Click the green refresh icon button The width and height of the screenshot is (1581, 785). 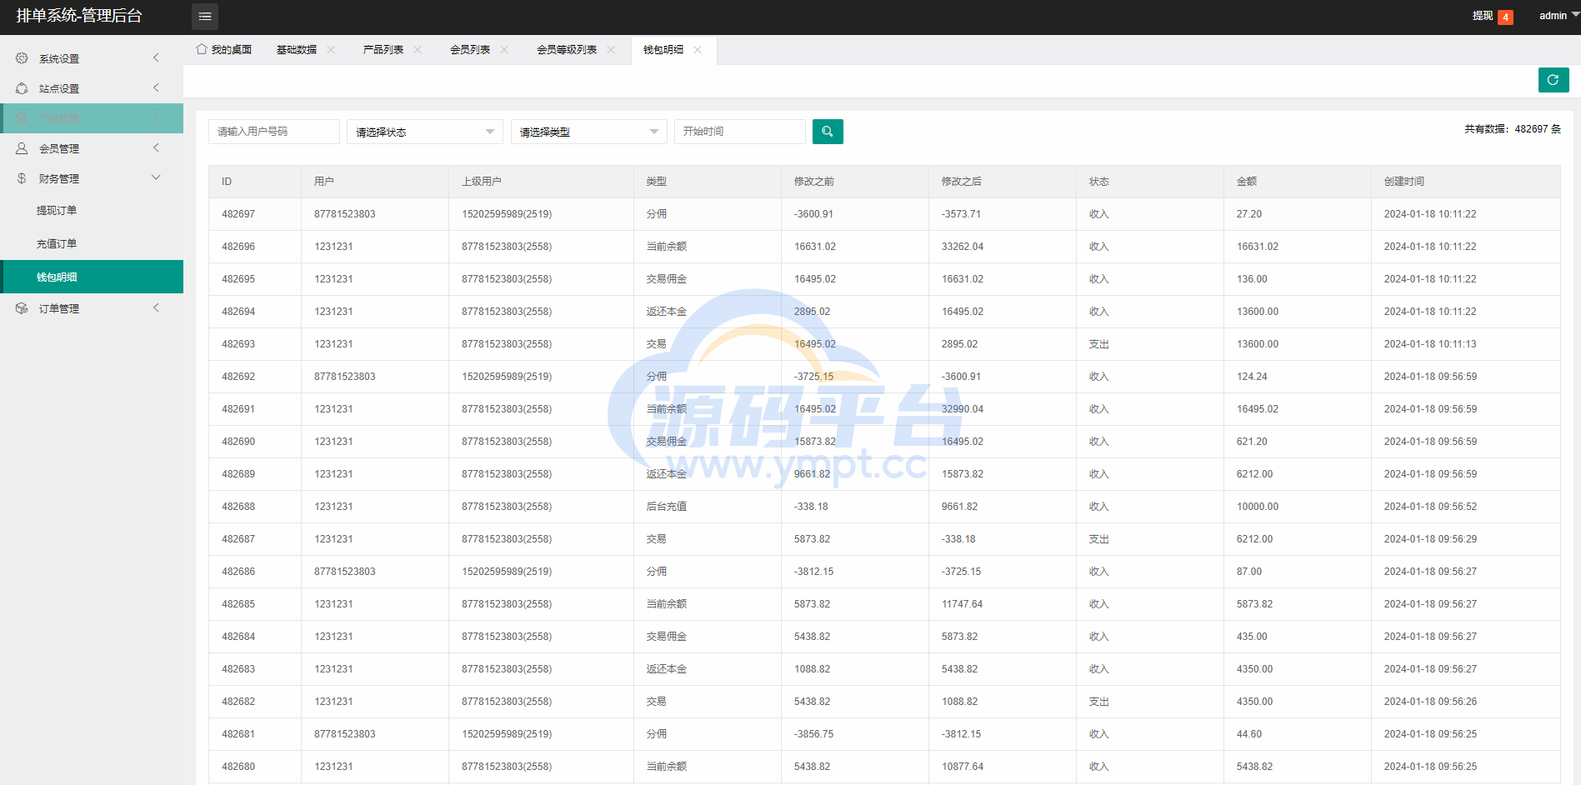click(1553, 80)
